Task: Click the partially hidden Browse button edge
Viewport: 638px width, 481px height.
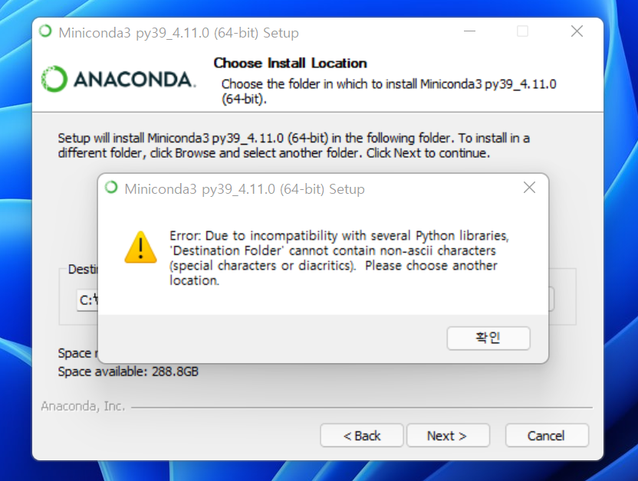Action: pos(551,299)
